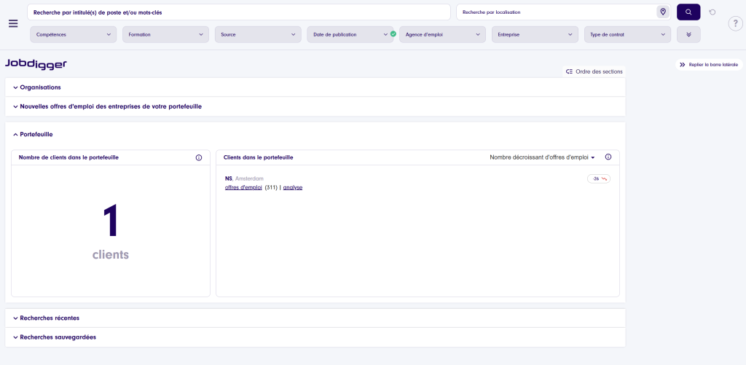This screenshot has width=746, height=365.
Task: Change sorting Nombre décroissant d'offres d'emploi
Action: pyautogui.click(x=542, y=157)
